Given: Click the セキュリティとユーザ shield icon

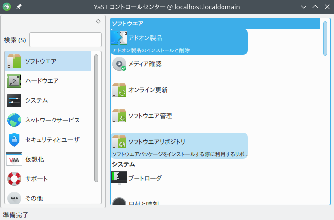Looking at the screenshot, I should click(14, 140).
